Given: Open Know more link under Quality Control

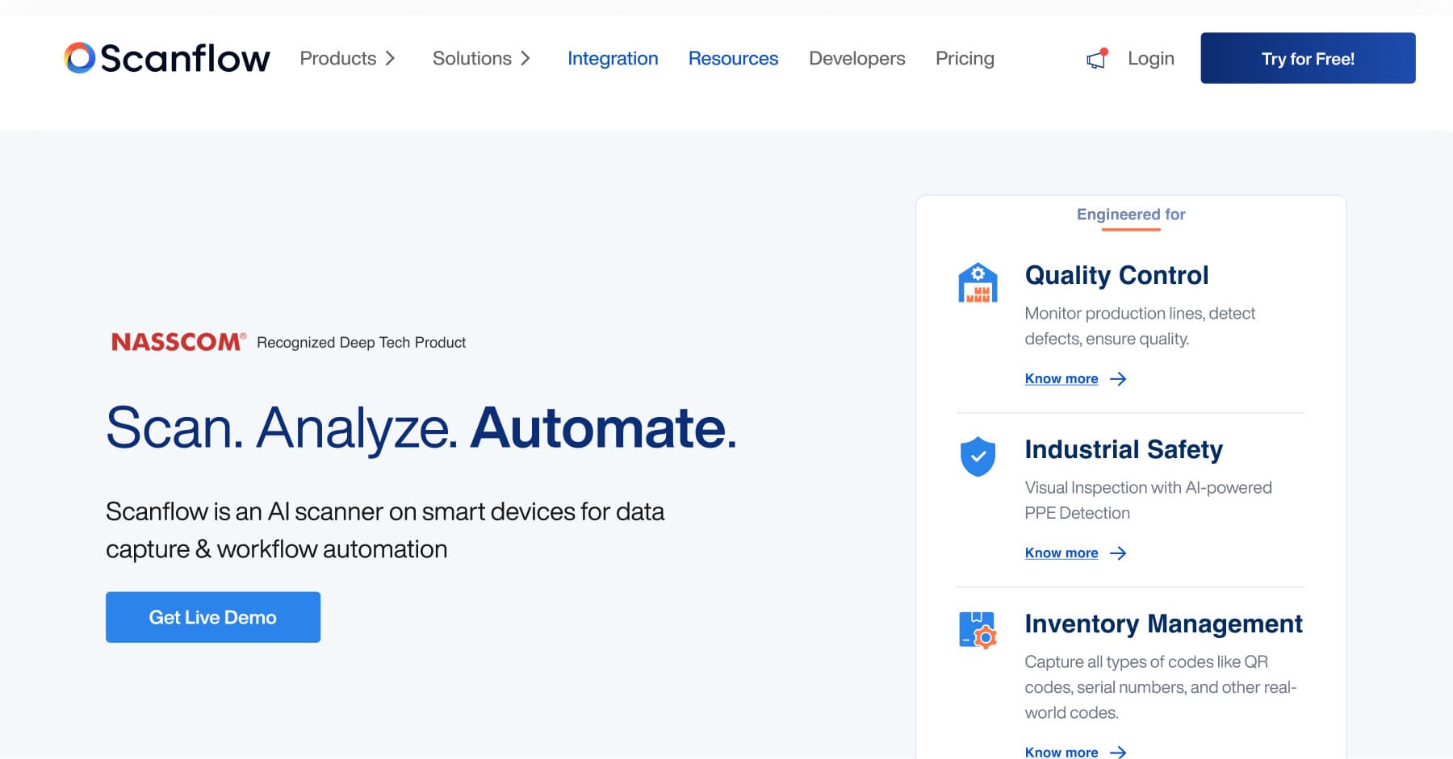Looking at the screenshot, I should (x=1061, y=378).
